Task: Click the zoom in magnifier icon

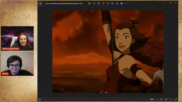Action: tap(162, 99)
